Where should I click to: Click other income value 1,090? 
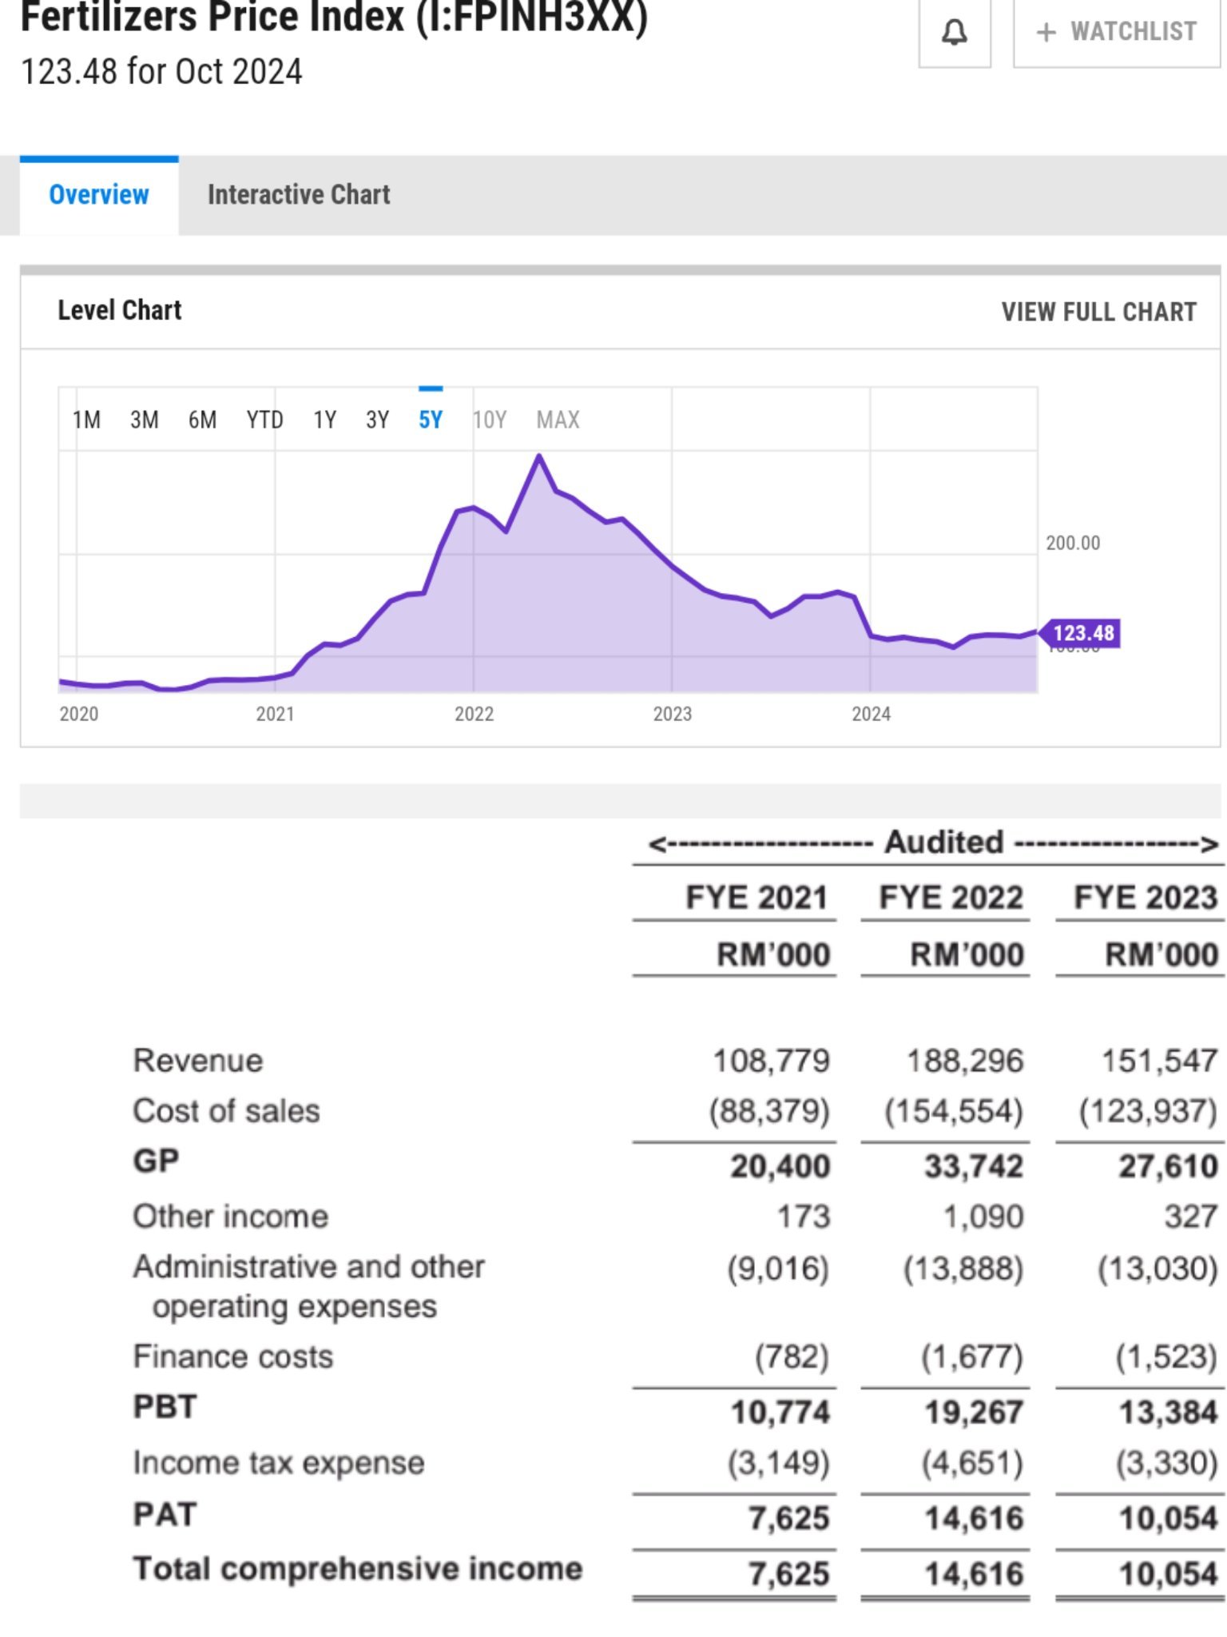point(983,1217)
